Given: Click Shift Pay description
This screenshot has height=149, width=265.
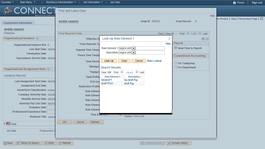Looking at the screenshot, I should [129, 84].
